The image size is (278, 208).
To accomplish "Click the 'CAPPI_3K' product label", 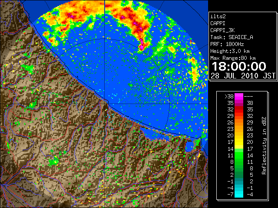I will [x=222, y=30].
